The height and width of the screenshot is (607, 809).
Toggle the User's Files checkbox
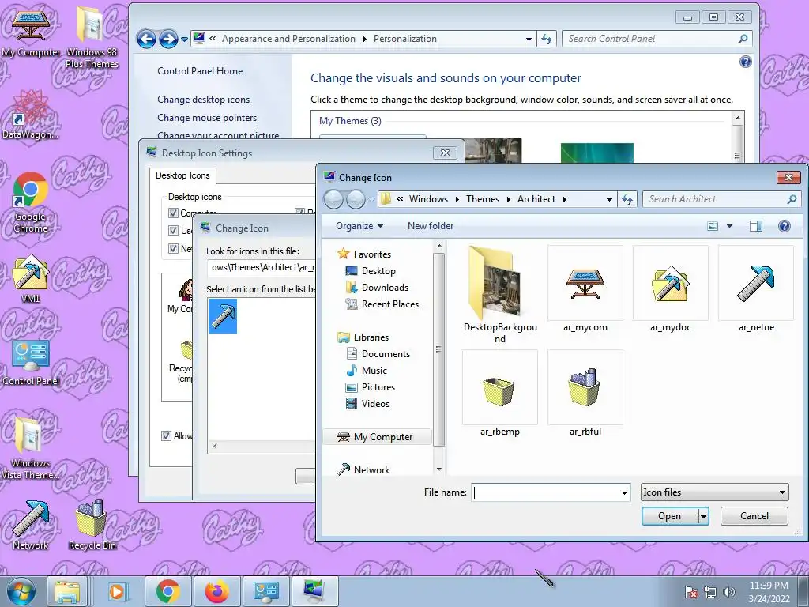(x=173, y=230)
